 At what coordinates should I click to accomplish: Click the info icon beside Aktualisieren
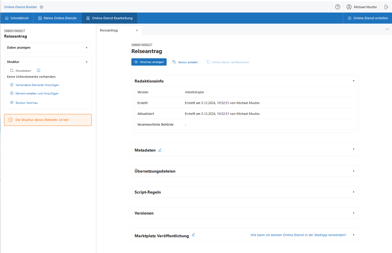click(38, 71)
